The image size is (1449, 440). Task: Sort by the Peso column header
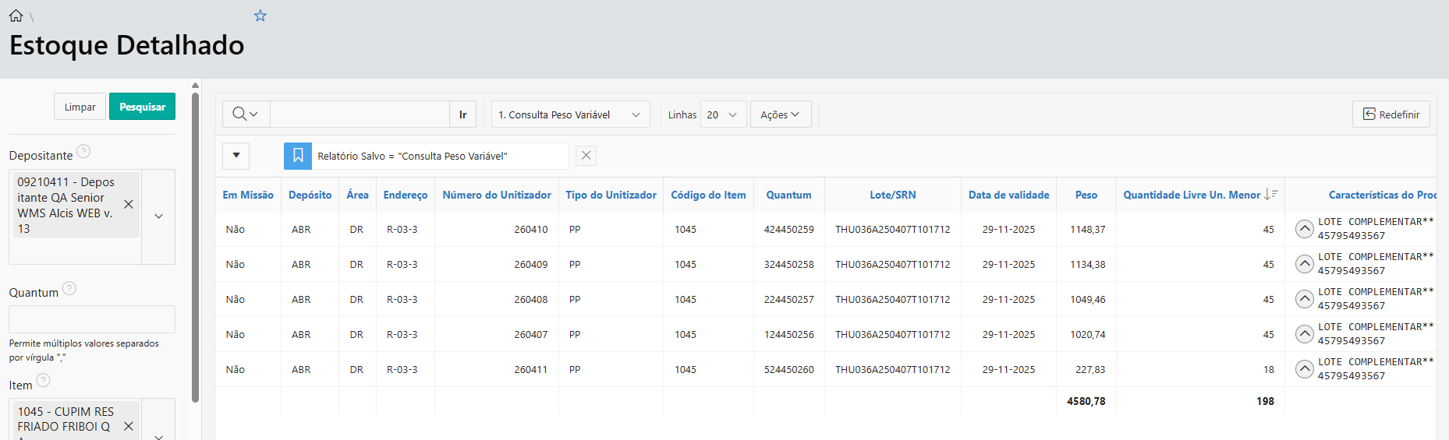point(1086,195)
